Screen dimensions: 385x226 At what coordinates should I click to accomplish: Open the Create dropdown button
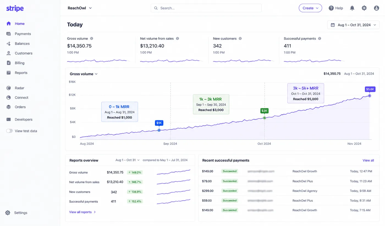[310, 8]
